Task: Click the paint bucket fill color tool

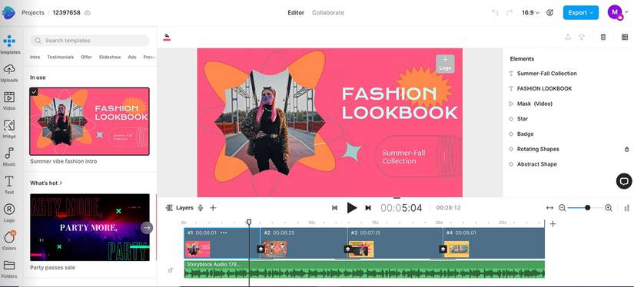Action: (167, 37)
